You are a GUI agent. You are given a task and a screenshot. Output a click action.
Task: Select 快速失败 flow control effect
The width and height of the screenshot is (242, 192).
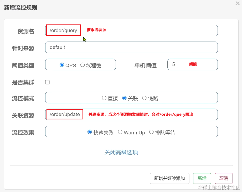point(90,132)
